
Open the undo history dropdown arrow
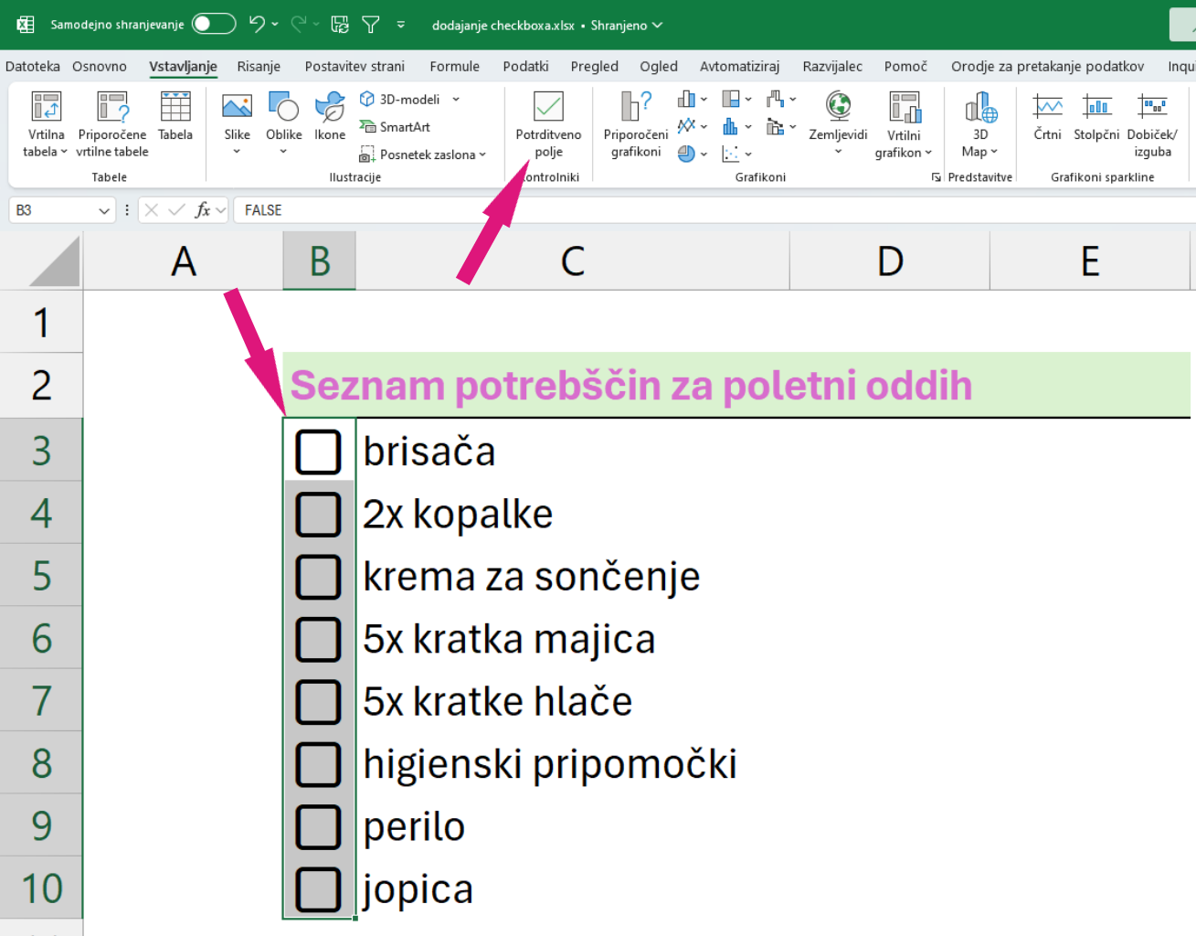coord(275,25)
